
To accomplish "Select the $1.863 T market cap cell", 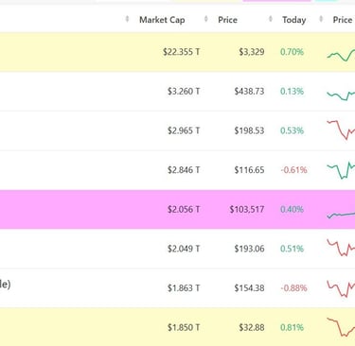I will click(x=184, y=288).
